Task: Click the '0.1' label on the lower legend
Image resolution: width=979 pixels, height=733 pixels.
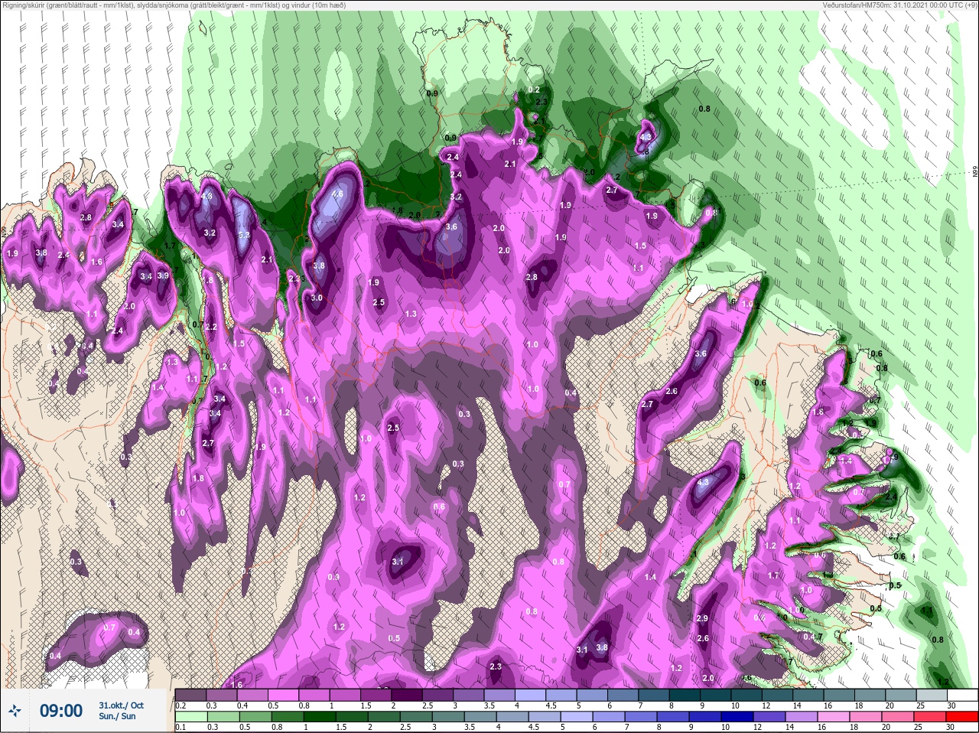Action: (x=181, y=728)
